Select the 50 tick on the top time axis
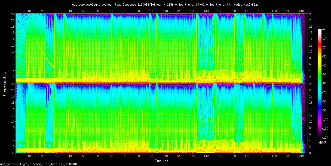The width and height of the screenshot is (331, 166). pyautogui.click(x=84, y=11)
